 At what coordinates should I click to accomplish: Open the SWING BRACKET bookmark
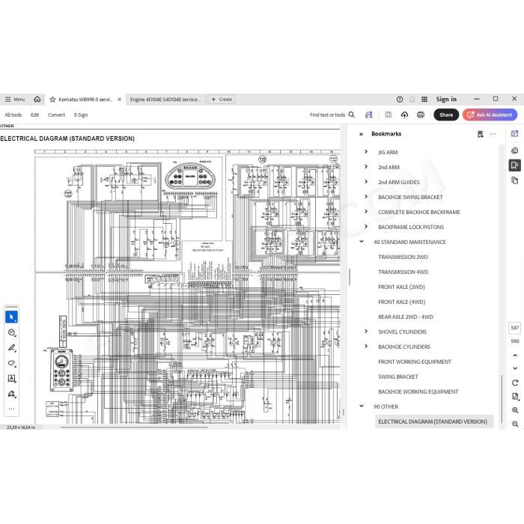pos(398,377)
